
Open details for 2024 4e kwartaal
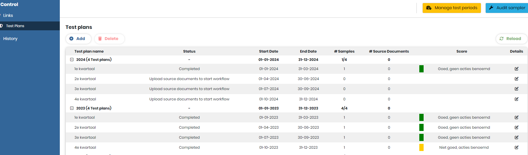pos(516,99)
